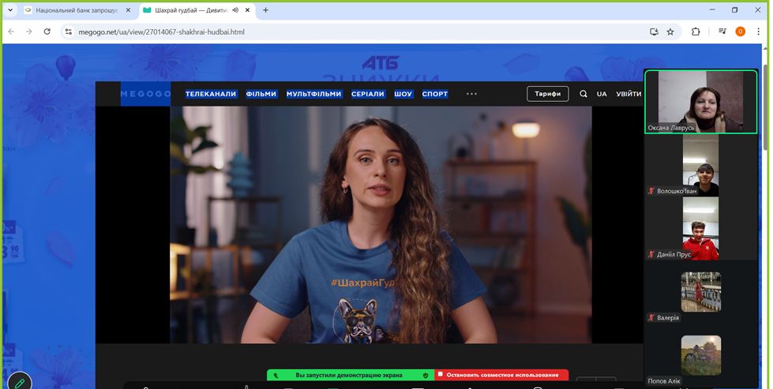Click the MEGOGO logo
Image resolution: width=773 pixels, height=389 pixels.
145,94
